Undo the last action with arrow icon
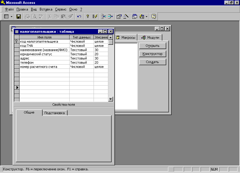The width and height of the screenshot is (240, 173). point(79,17)
